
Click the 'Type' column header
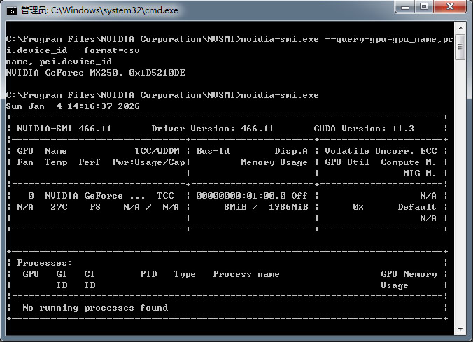click(x=185, y=274)
